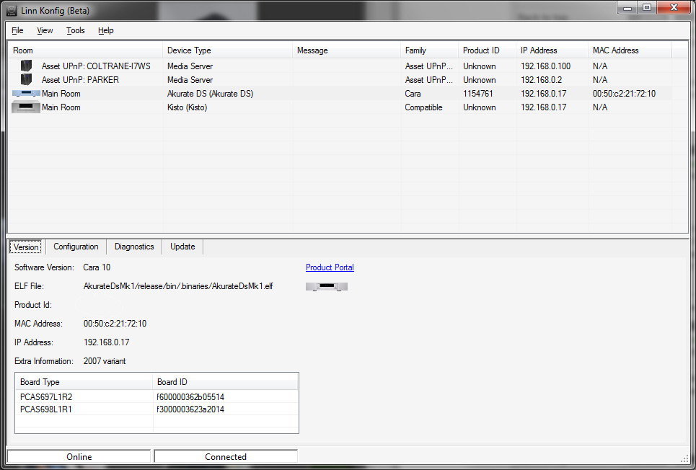Click the IP address 192.168.0.2 cell

pyautogui.click(x=541, y=80)
